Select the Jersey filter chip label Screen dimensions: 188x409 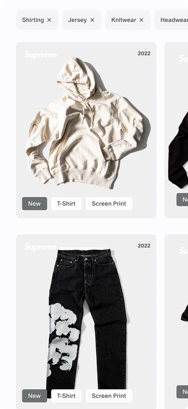tap(77, 20)
